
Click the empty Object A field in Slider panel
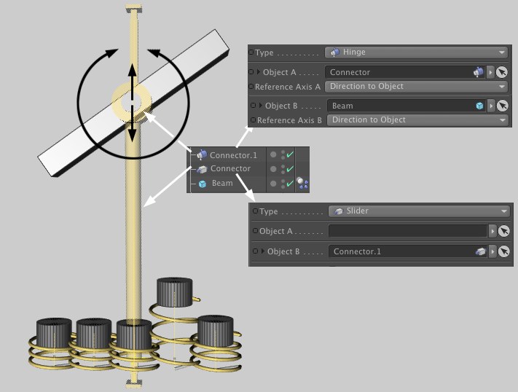tap(407, 231)
